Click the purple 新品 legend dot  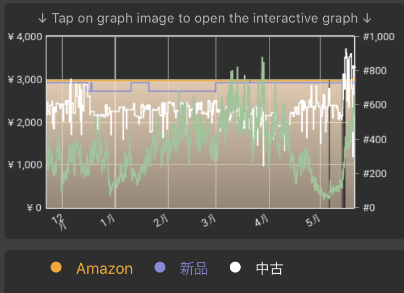(x=160, y=268)
